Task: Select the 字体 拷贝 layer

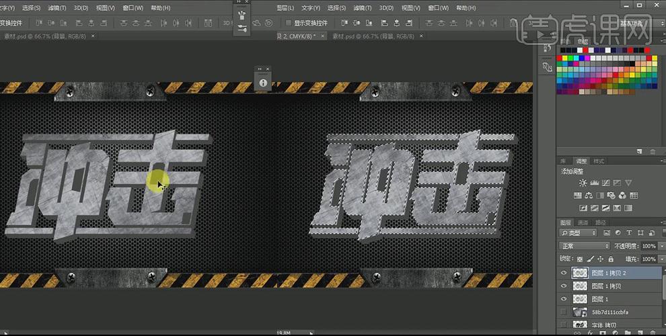Action: [x=610, y=325]
